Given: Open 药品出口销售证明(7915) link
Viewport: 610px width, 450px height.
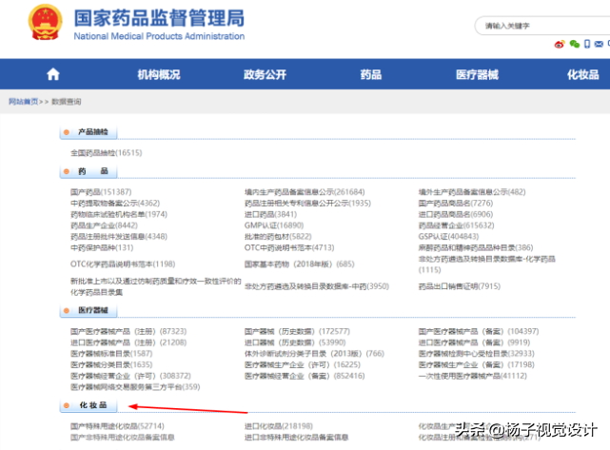Looking at the screenshot, I should tap(459, 286).
